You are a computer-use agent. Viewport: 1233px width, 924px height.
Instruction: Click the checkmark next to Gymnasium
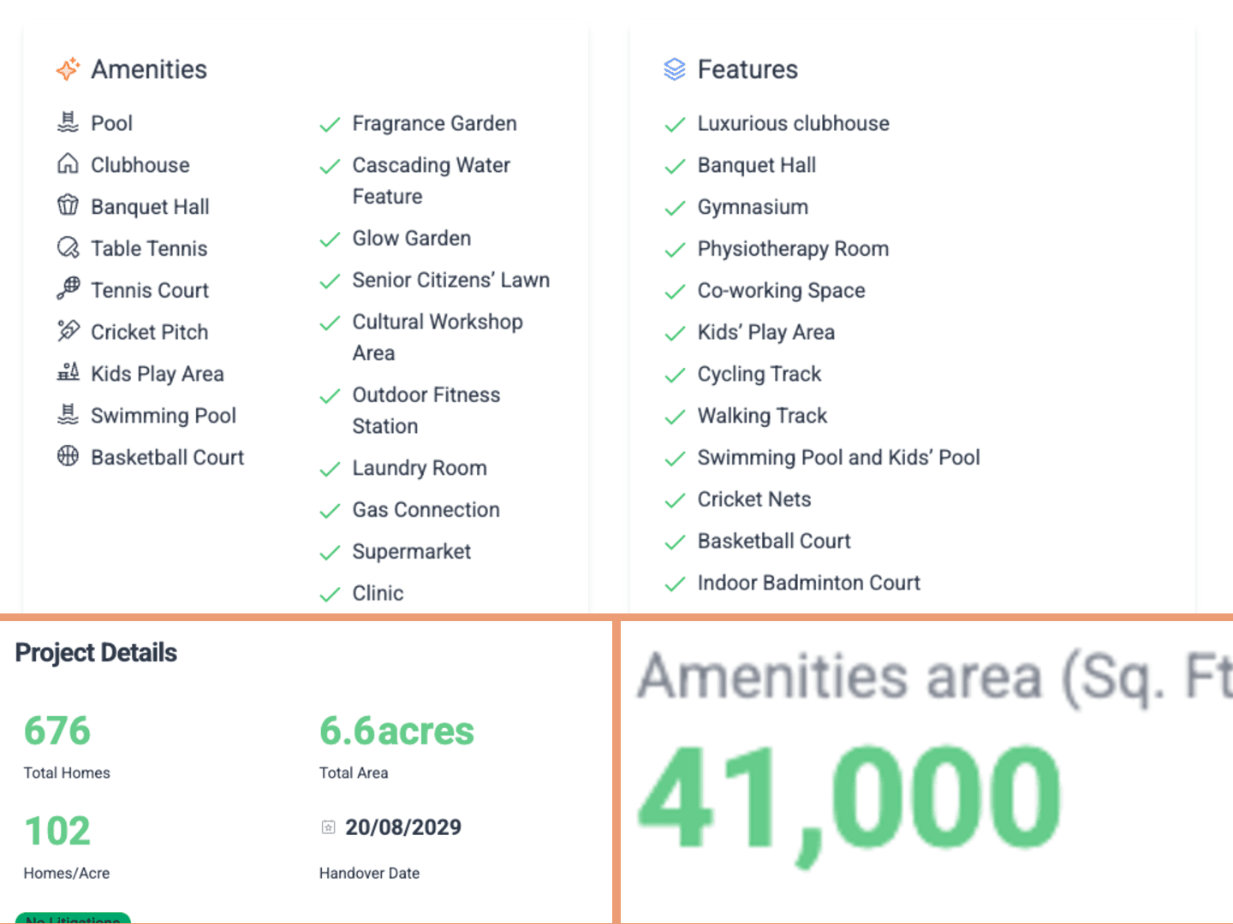pyautogui.click(x=675, y=208)
